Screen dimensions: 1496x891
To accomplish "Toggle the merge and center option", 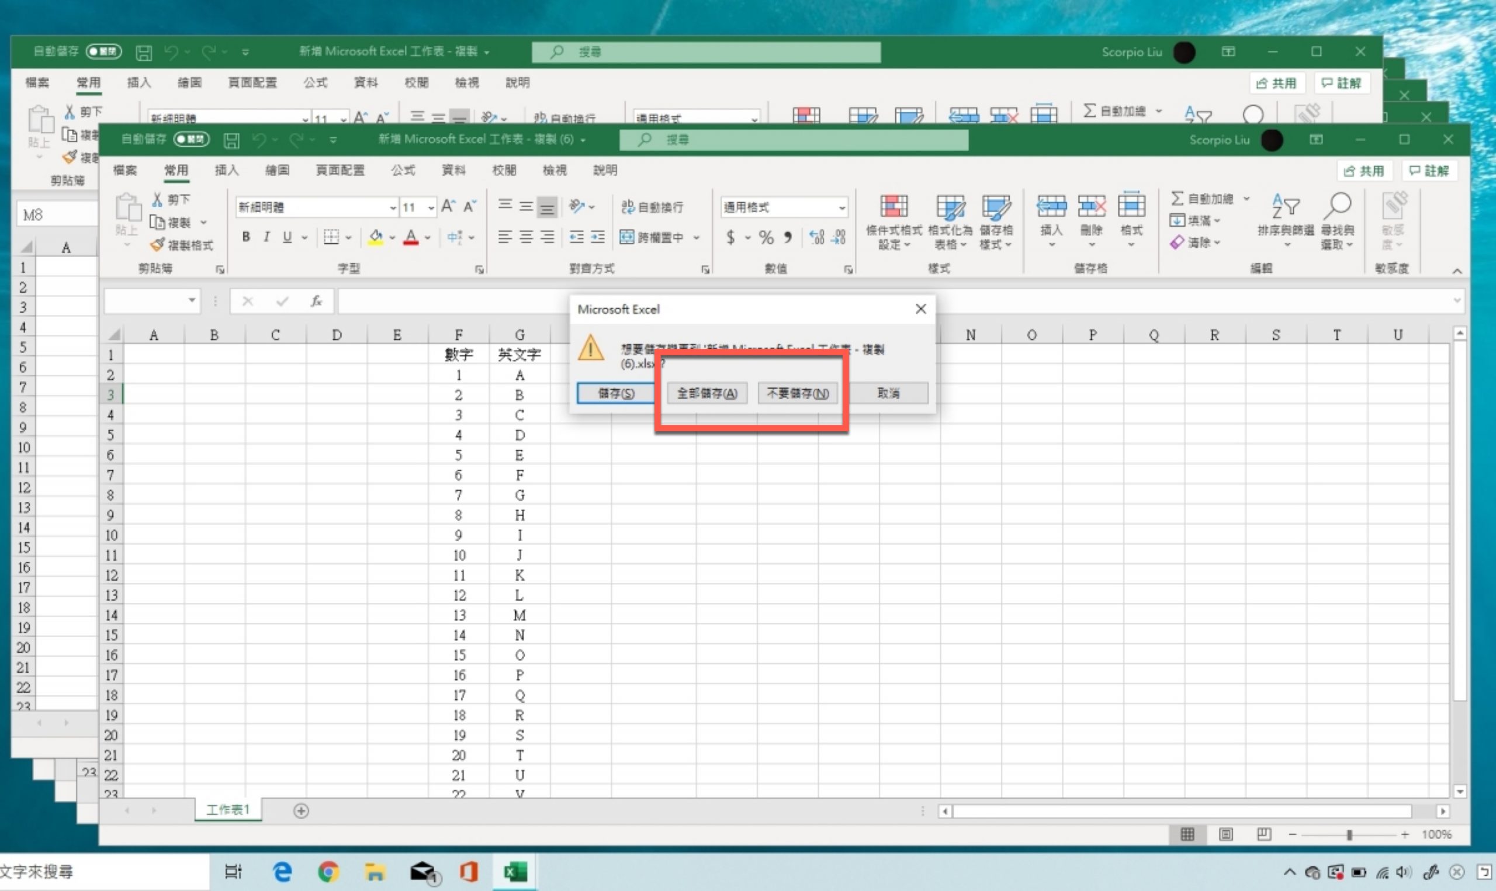I will [x=653, y=237].
